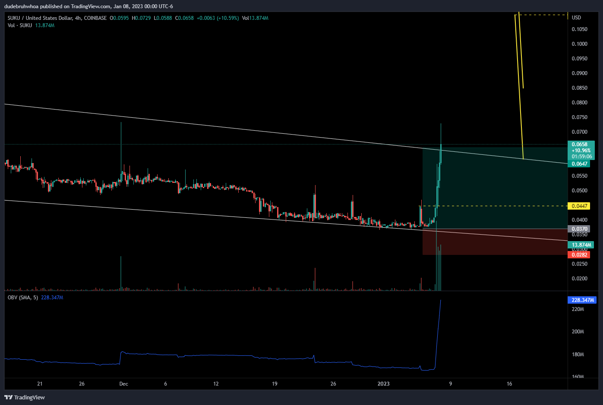This screenshot has height=405, width=603.
Task: Click the '2023' label on time axis
Action: [x=383, y=384]
